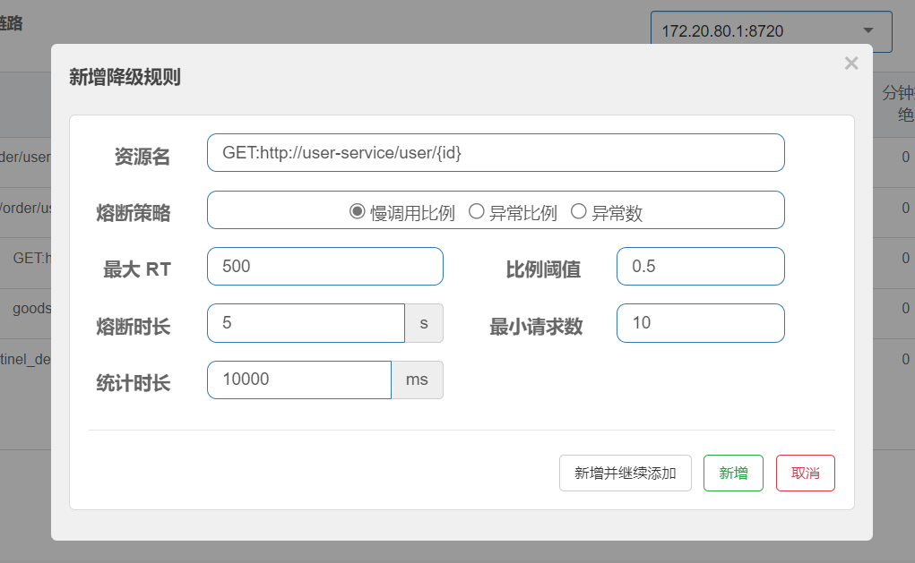Image resolution: width=915 pixels, height=563 pixels.
Task: Click the 比例阈值 field showing 0.5
Action: pyautogui.click(x=700, y=267)
